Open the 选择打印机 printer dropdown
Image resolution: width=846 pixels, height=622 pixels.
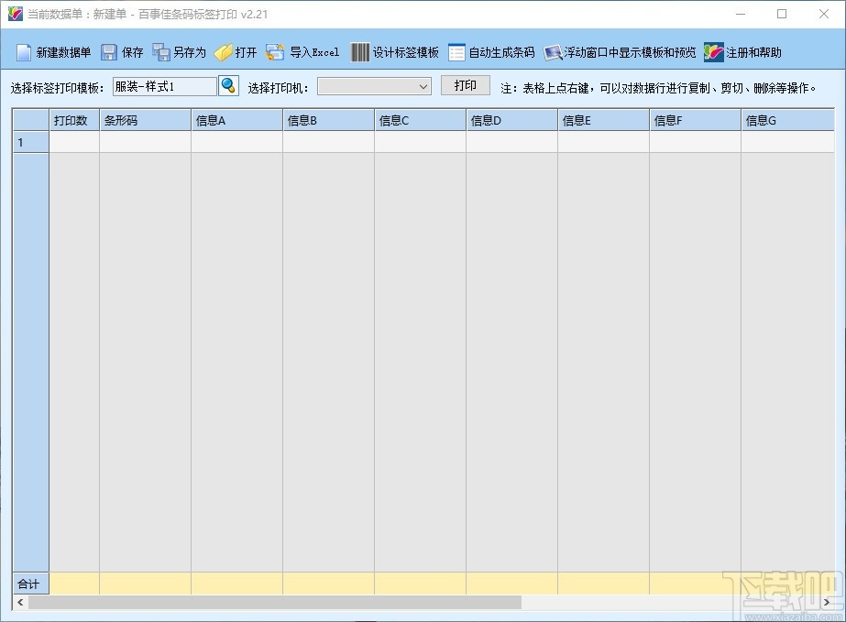[373, 85]
